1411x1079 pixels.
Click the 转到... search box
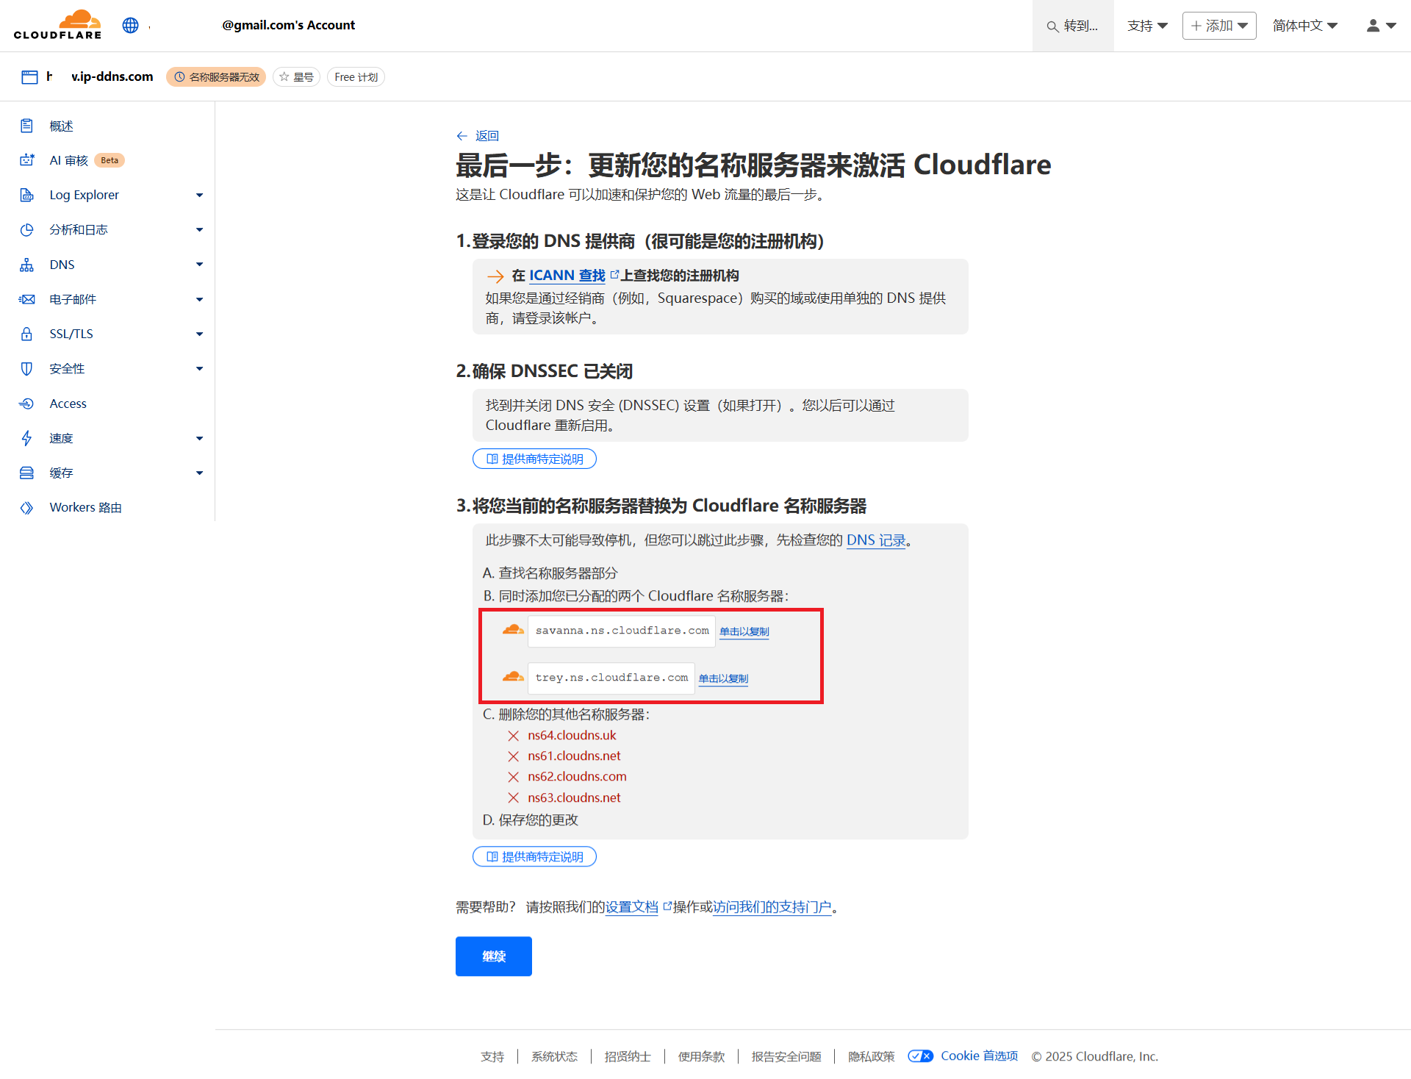[x=1073, y=26]
